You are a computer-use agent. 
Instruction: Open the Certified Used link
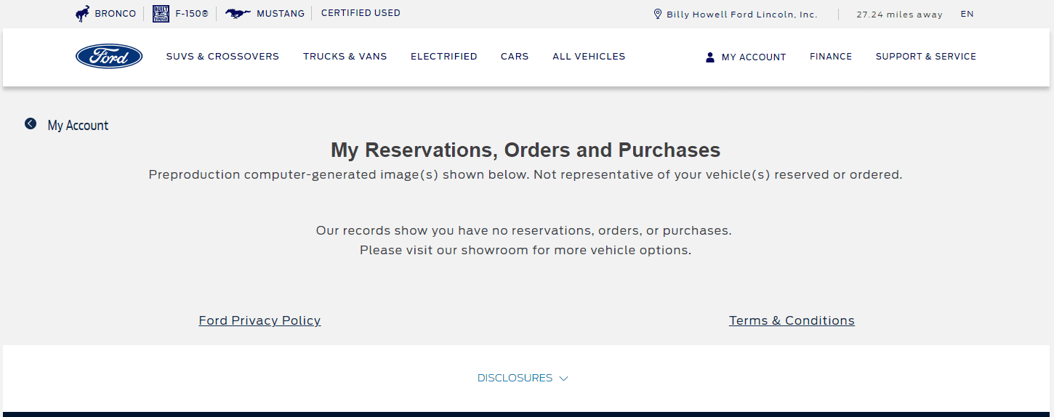click(361, 13)
